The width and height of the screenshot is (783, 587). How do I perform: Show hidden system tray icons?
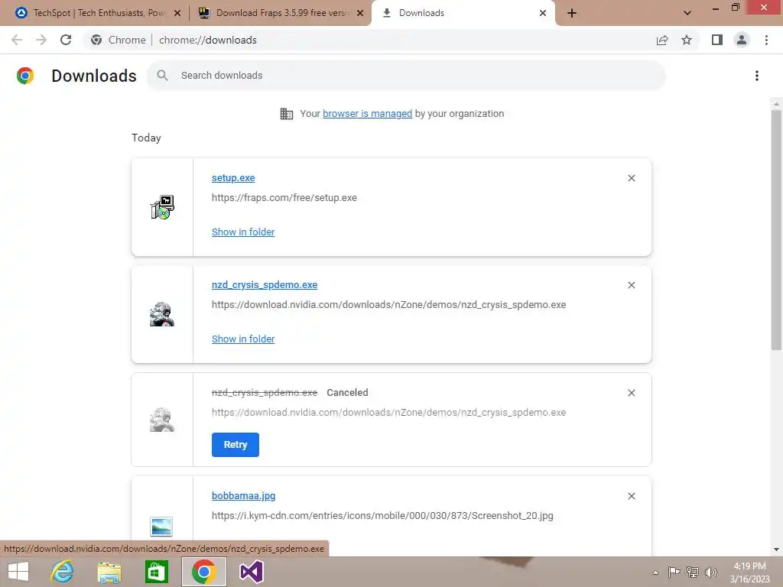655,572
